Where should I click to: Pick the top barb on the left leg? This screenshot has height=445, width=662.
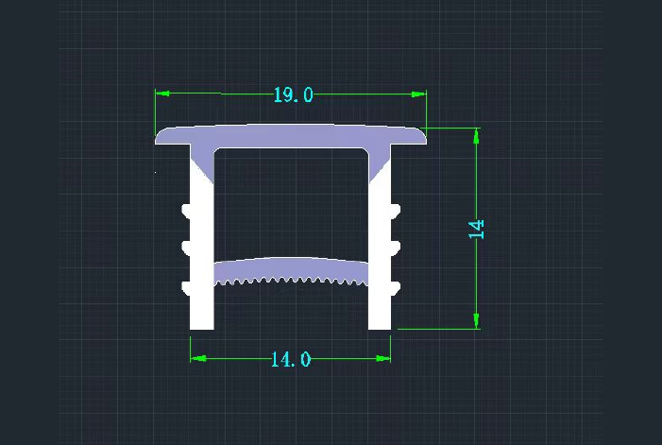click(187, 208)
